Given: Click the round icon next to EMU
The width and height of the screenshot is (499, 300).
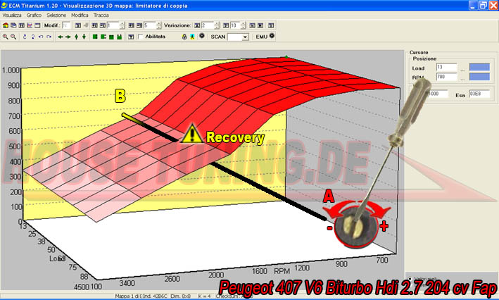Looking at the screenshot, I should (272, 35).
